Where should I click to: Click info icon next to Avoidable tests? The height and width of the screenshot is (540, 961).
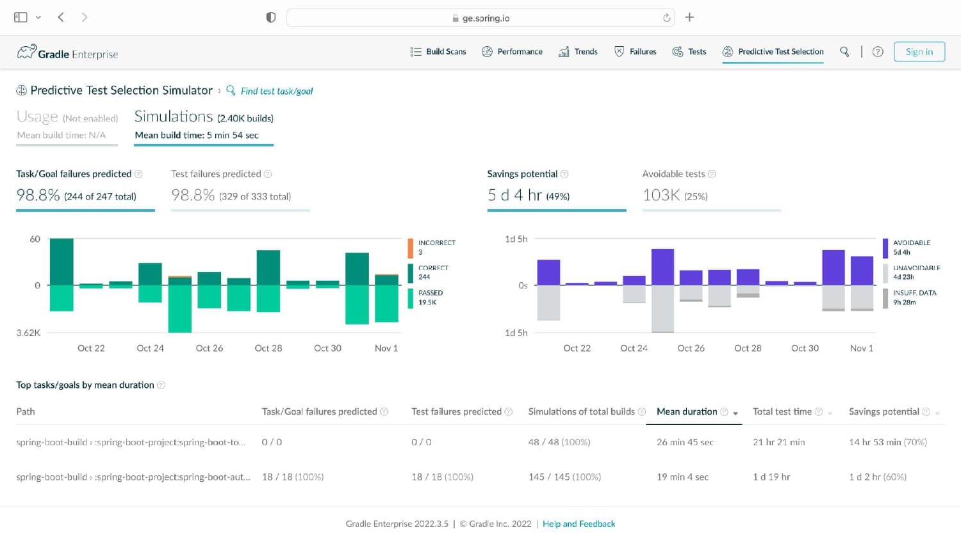tap(712, 174)
